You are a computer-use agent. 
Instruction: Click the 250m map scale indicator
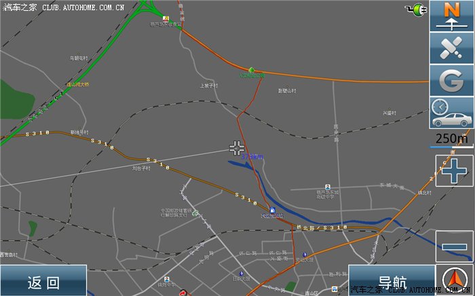[x=451, y=138]
